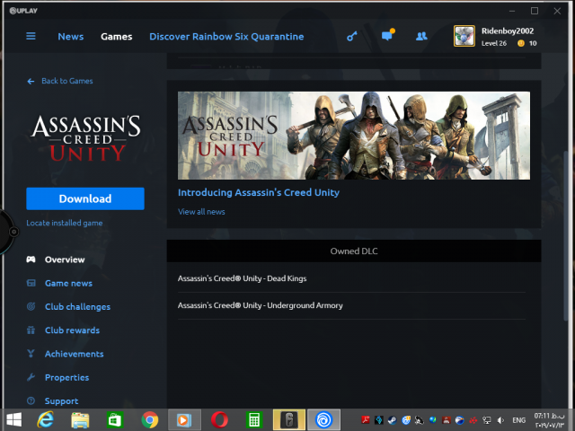The image size is (575, 431).
Task: Open the Windows Start button
Action: (x=14, y=419)
